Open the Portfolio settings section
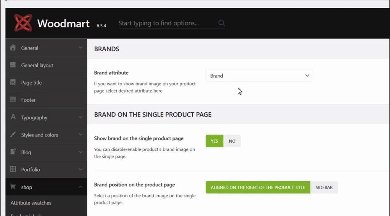Viewport: 390px width, 216px height. tap(30, 170)
